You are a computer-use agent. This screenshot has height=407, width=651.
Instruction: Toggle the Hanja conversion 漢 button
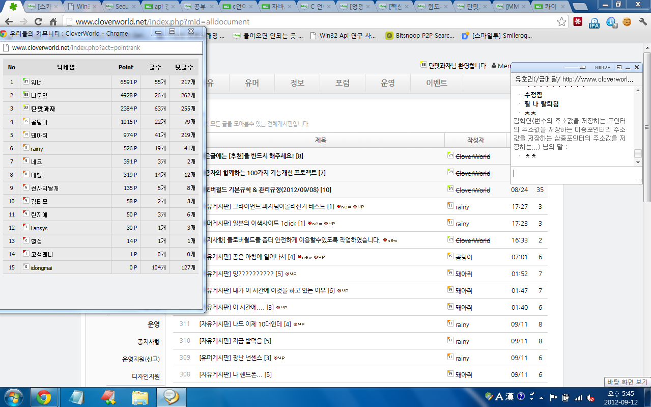click(x=511, y=397)
